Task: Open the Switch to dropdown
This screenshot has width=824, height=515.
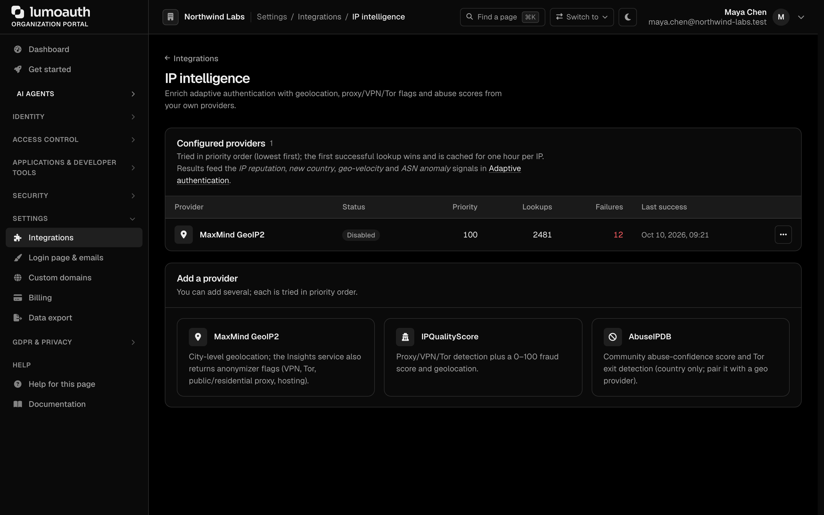Action: coord(582,17)
